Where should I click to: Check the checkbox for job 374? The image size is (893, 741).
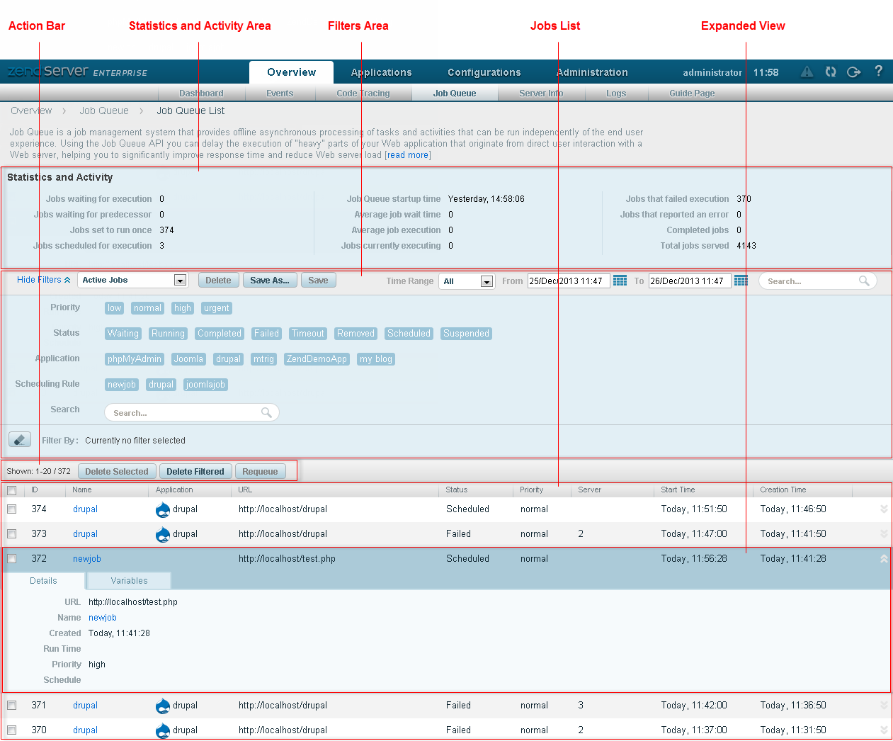(x=12, y=509)
